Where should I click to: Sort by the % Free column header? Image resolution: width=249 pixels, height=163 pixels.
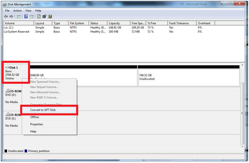157,23
